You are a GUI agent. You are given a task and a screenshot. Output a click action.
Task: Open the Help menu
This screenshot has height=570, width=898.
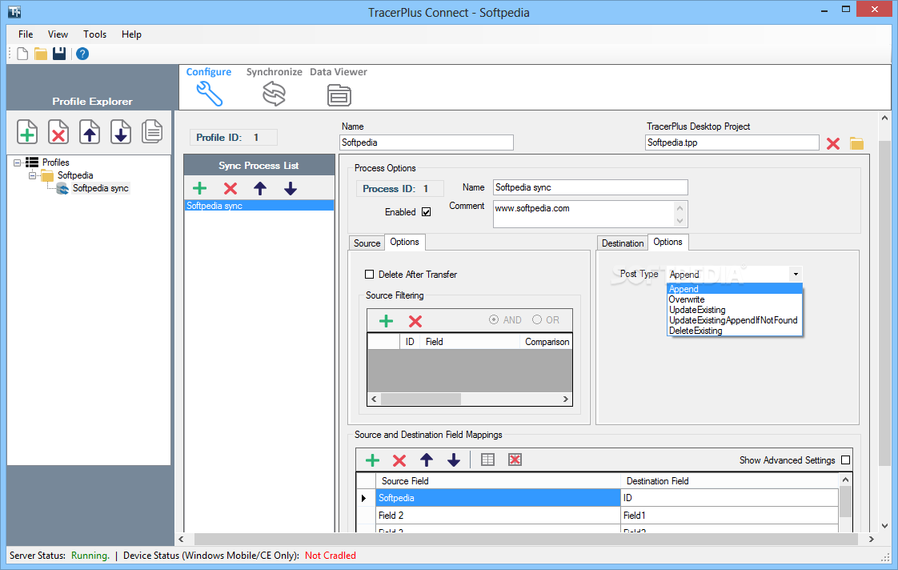[x=131, y=34]
